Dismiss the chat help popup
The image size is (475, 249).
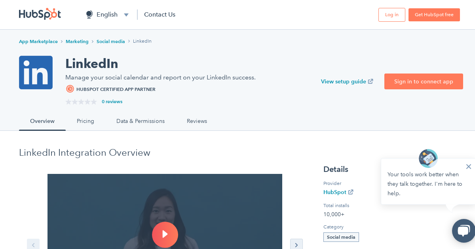(x=469, y=166)
